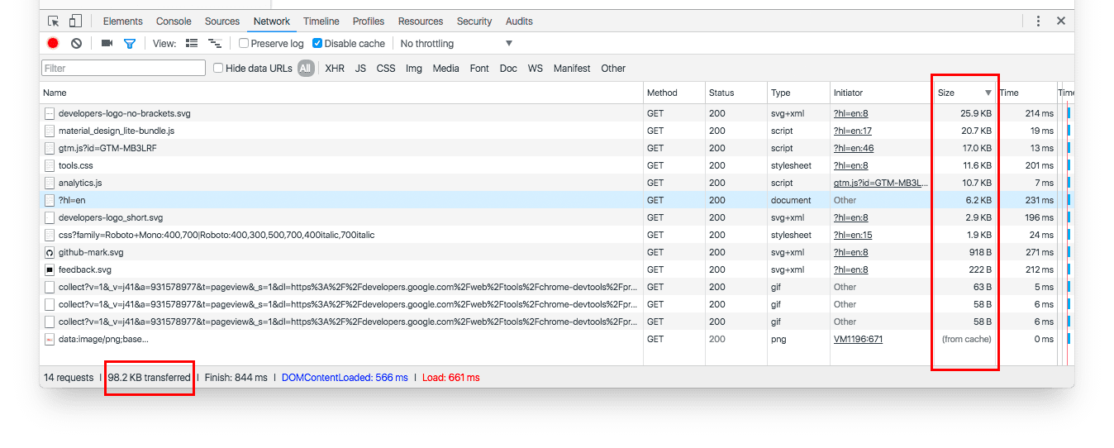Clear the network log

[76, 44]
